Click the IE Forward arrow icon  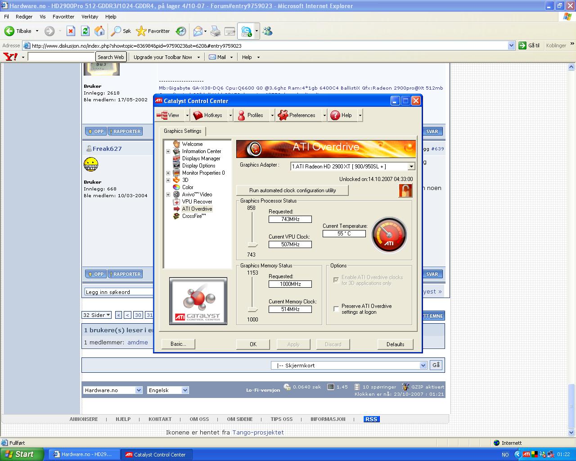49,31
